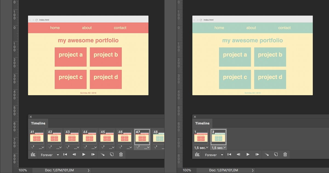Click tween indicator icon under frame 45
The height and width of the screenshot is (173, 329).
(x=103, y=147)
